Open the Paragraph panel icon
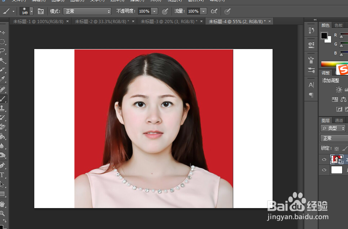 coord(311,95)
